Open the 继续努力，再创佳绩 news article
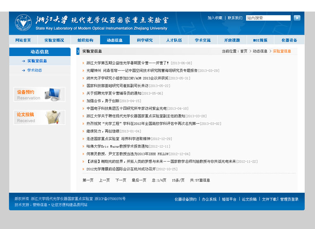Viewport: 315px width, 229px height. [x=103, y=131]
